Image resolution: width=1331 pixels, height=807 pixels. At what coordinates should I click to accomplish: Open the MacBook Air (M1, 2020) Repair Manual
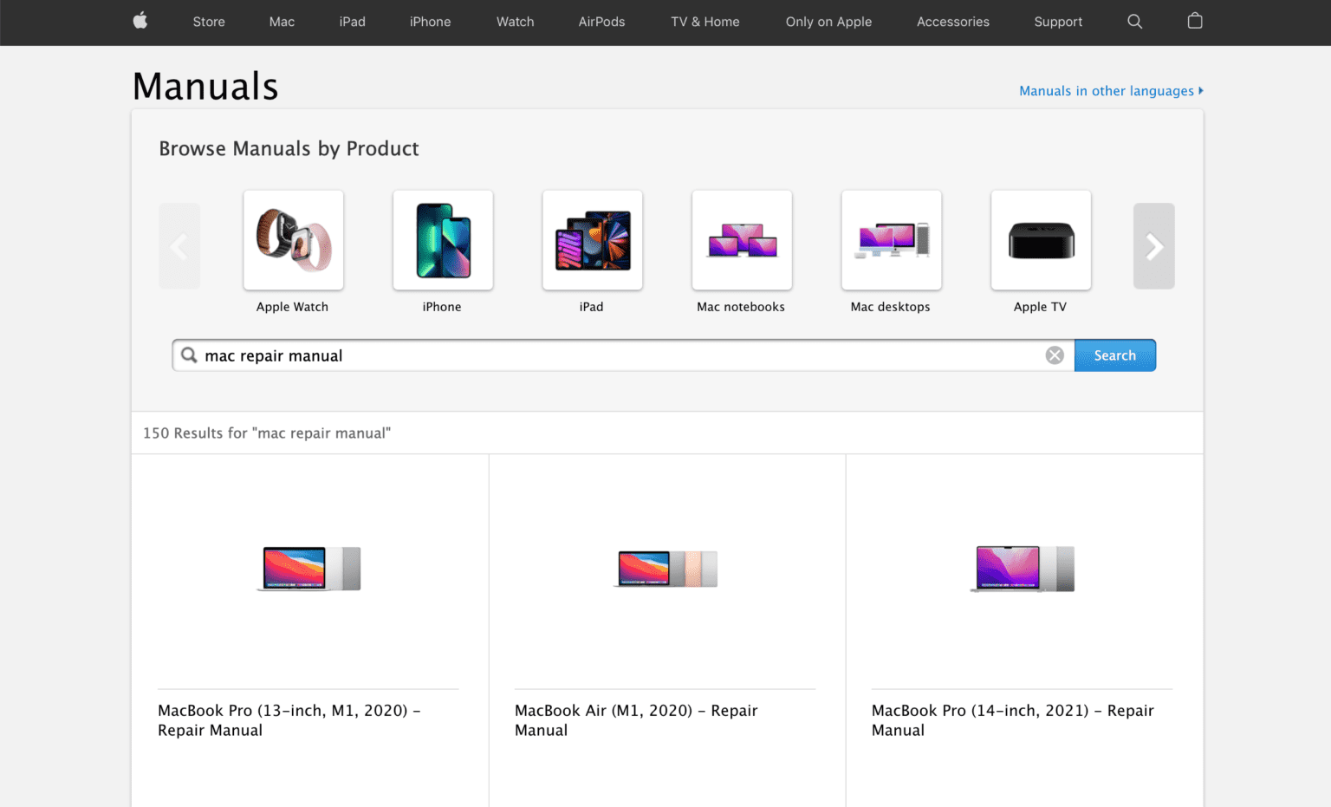pyautogui.click(x=636, y=719)
